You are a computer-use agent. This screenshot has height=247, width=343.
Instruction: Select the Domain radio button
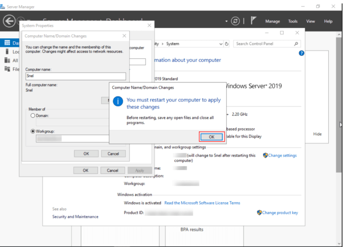click(x=33, y=116)
